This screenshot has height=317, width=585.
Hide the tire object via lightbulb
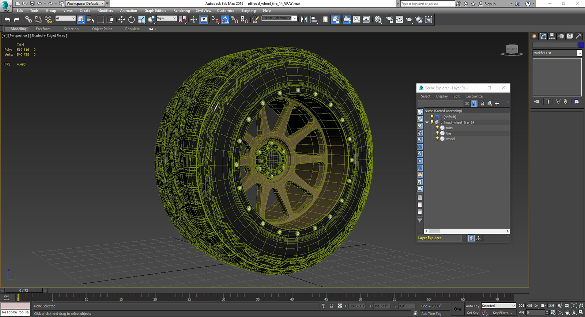pyautogui.click(x=437, y=133)
